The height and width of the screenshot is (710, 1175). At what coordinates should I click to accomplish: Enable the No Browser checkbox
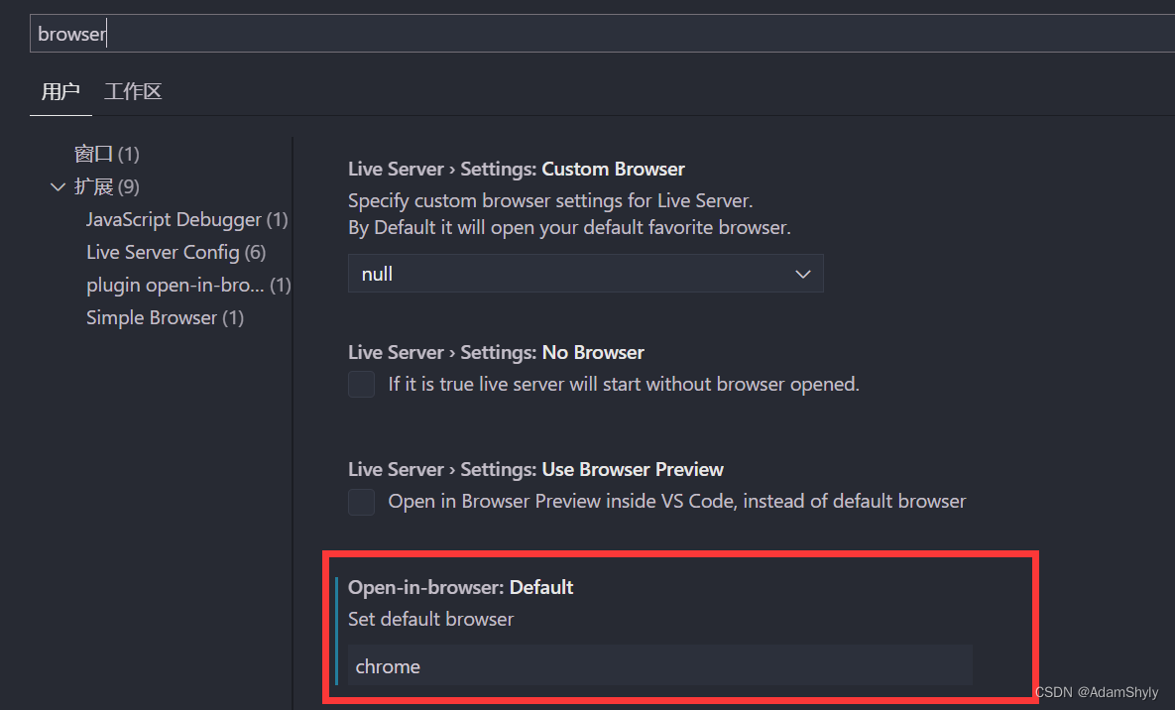click(361, 384)
